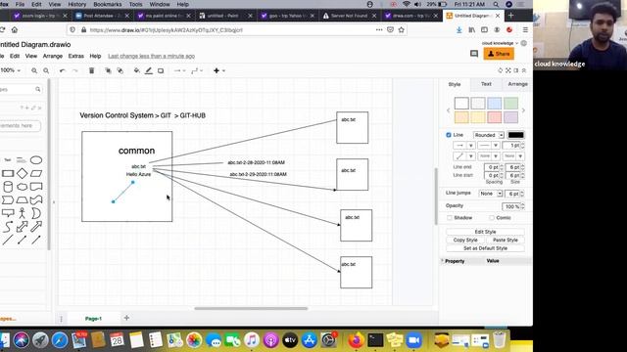
Task: Open the last change timestamp link
Action: point(151,57)
